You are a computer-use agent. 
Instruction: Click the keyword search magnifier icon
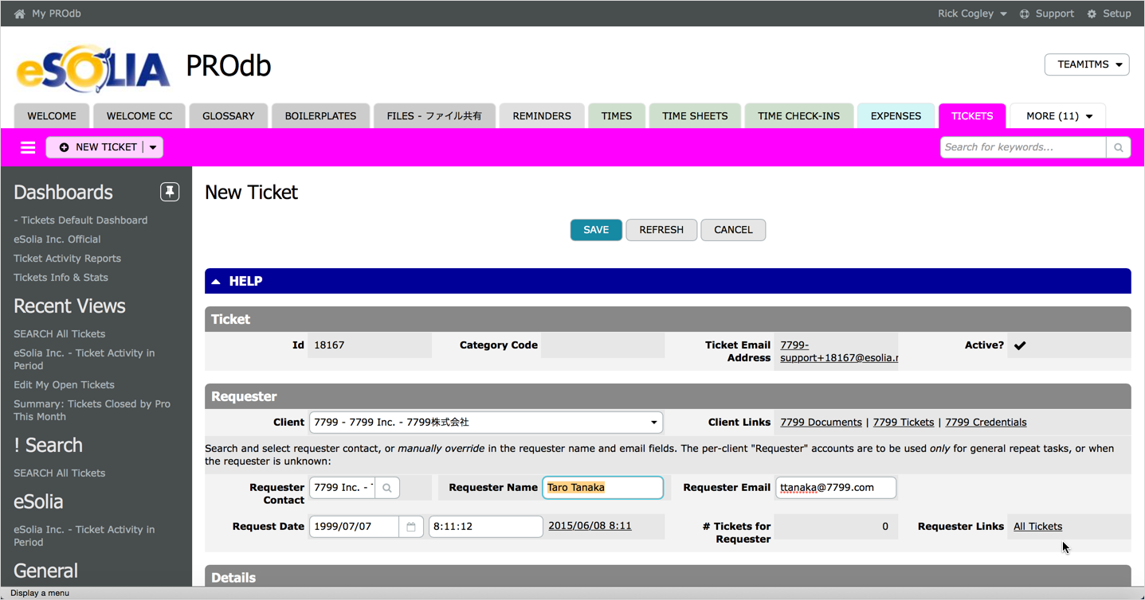1118,147
